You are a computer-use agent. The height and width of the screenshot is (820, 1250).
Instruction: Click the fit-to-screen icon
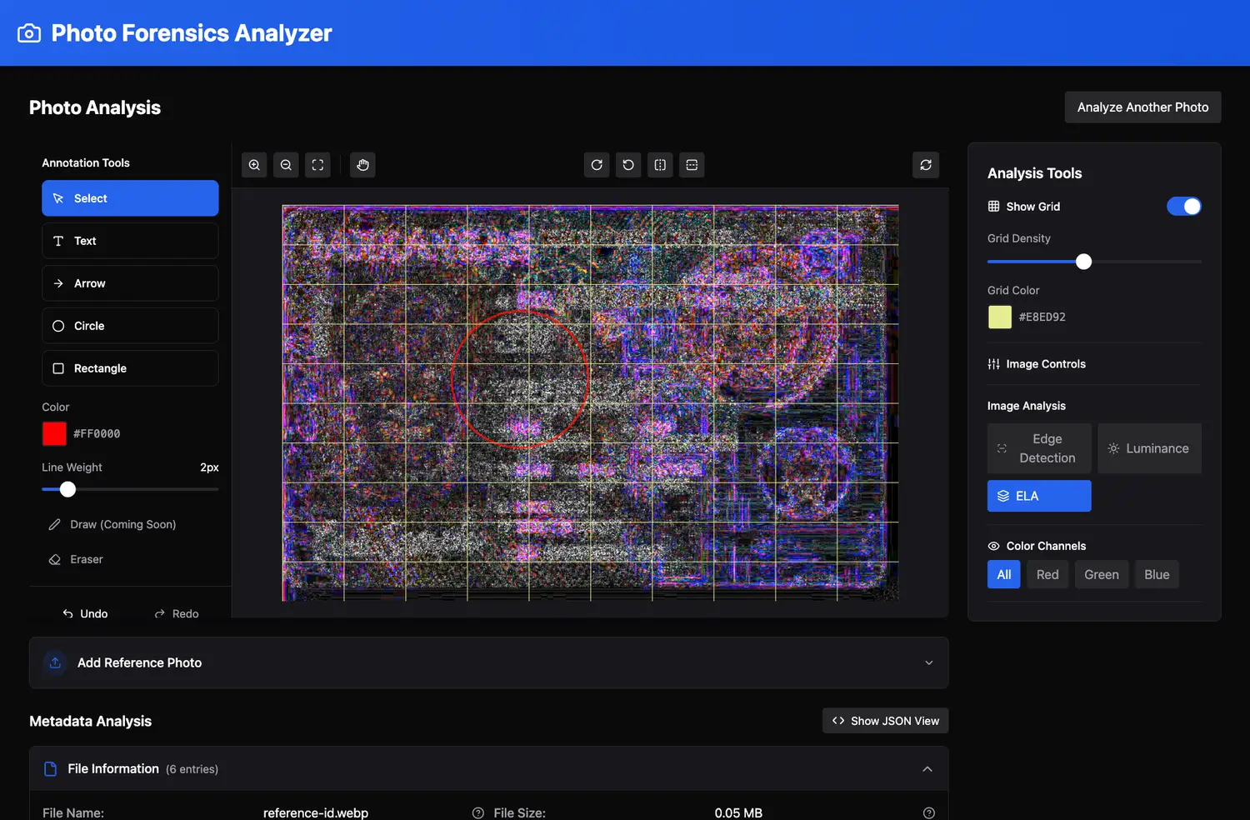317,165
